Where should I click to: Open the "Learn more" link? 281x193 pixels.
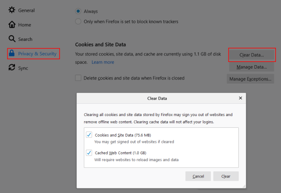103,62
